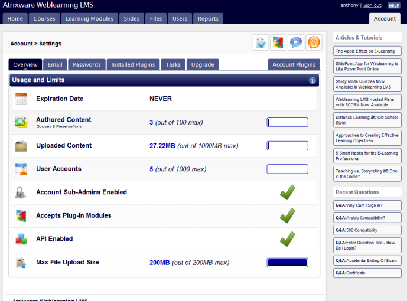Switch to the Tasks tab
407x301 pixels.
[173, 64]
